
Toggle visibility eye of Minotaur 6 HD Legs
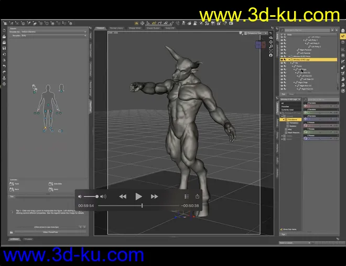coord(283,60)
